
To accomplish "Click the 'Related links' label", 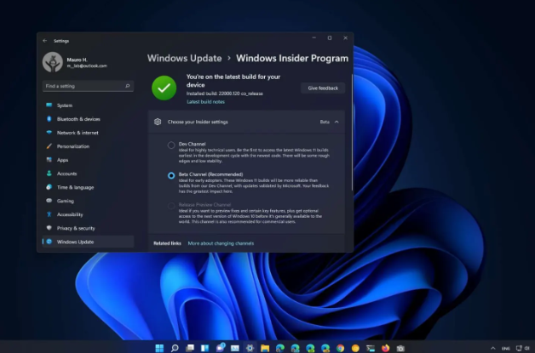I will tap(167, 243).
